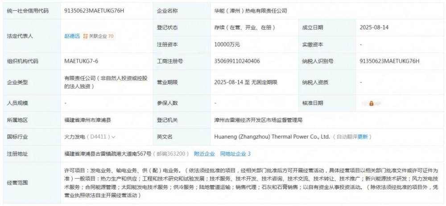Image resolution: width=446 pixels, height=206 pixels.
Task: Click the 经营范围 label cell
Action: click(x=32, y=183)
